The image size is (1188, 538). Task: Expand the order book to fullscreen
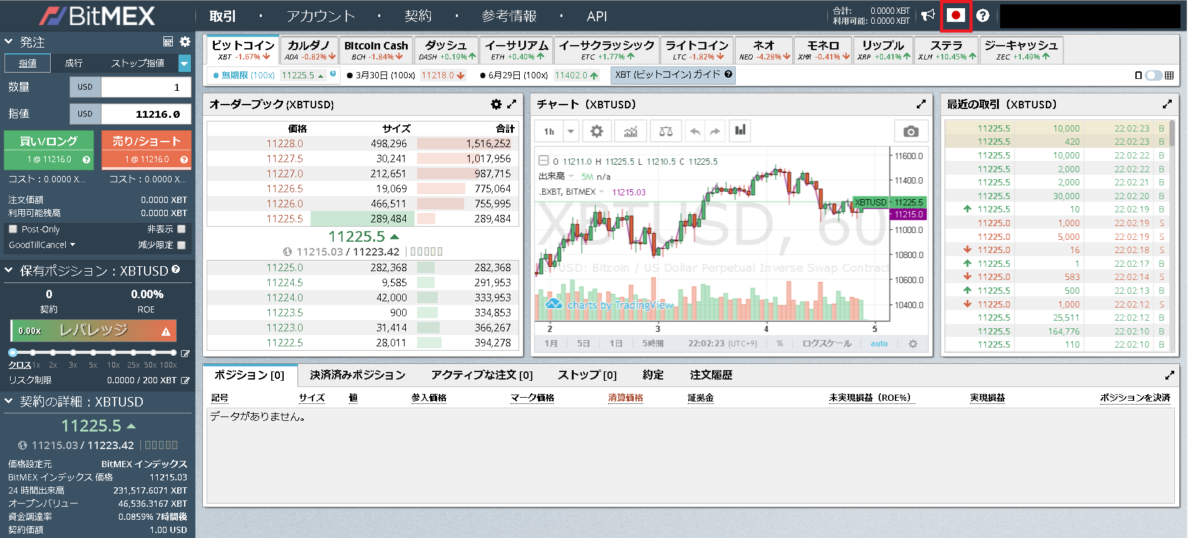[x=512, y=104]
